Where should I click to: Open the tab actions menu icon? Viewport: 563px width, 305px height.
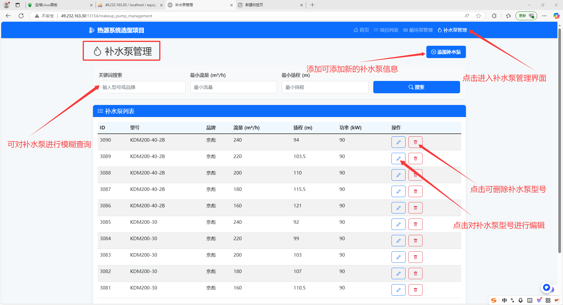(18, 5)
